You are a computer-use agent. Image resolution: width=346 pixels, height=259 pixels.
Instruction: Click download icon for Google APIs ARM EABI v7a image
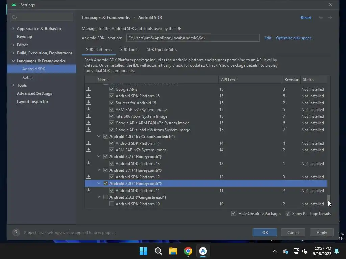pyautogui.click(x=89, y=123)
